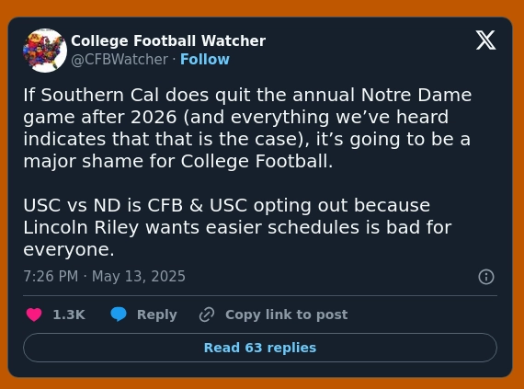The height and width of the screenshot is (389, 524).
Task: Click the tweet paragraph mentioning Lincoln Riley
Action: click(x=237, y=227)
